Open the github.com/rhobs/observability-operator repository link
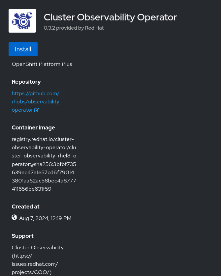Image resolution: width=221 pixels, height=276 pixels. tap(37, 101)
